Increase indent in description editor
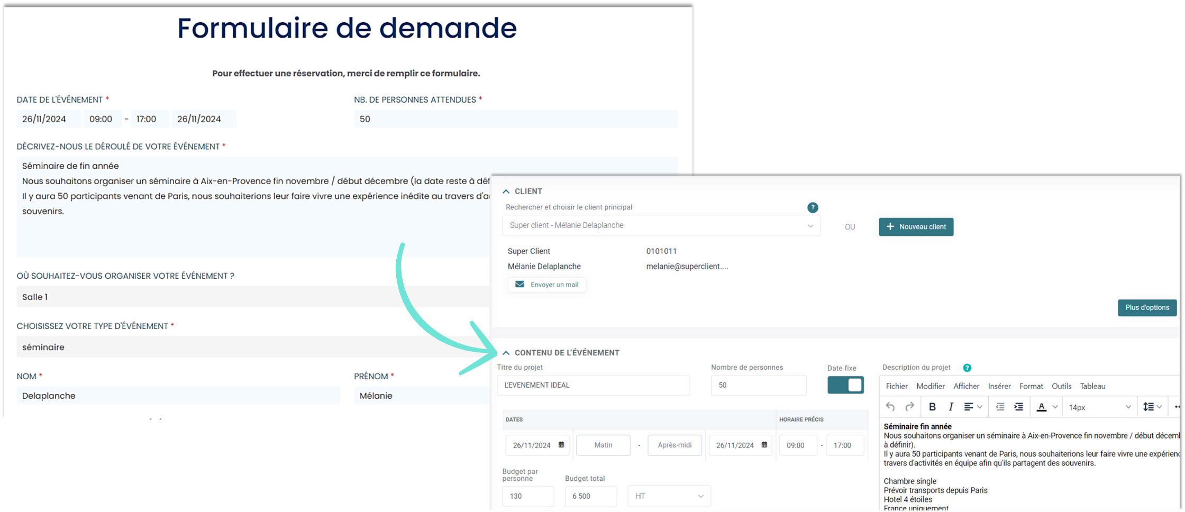 tap(1018, 407)
